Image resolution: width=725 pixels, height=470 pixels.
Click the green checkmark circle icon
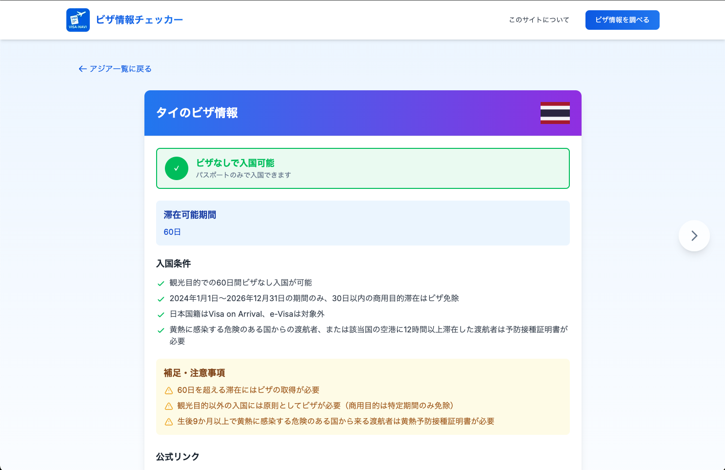pos(177,168)
